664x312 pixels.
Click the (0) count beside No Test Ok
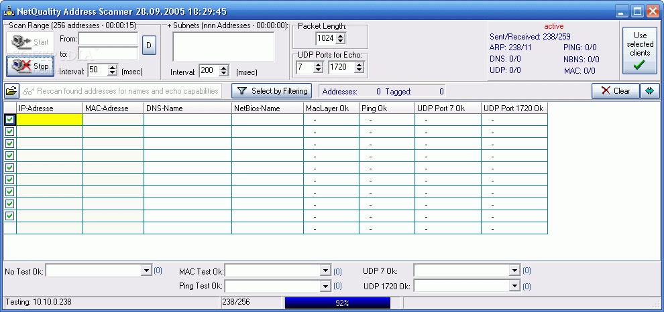click(158, 270)
